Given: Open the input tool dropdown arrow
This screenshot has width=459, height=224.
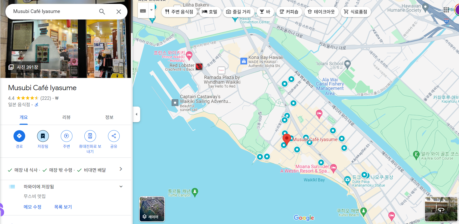Looking at the screenshot, I should pyautogui.click(x=151, y=10).
